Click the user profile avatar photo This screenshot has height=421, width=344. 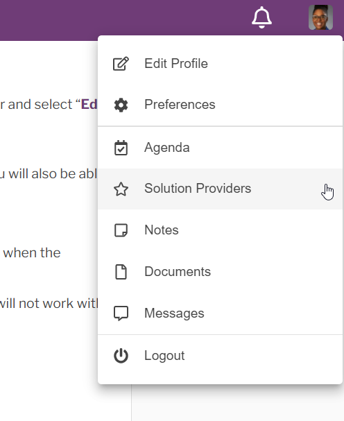click(x=320, y=17)
